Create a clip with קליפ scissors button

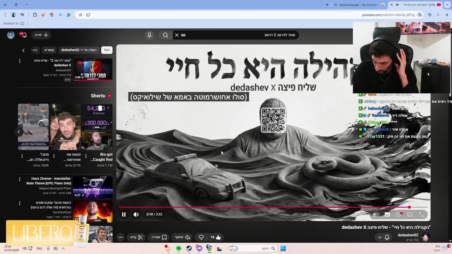click(136, 237)
